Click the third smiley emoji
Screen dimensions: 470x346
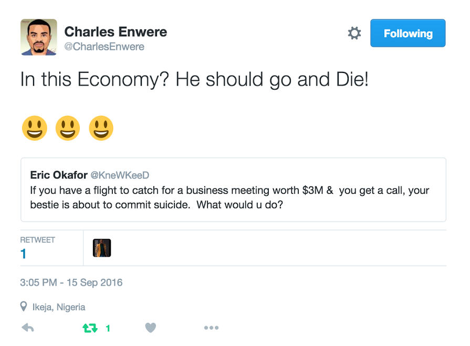(x=101, y=128)
